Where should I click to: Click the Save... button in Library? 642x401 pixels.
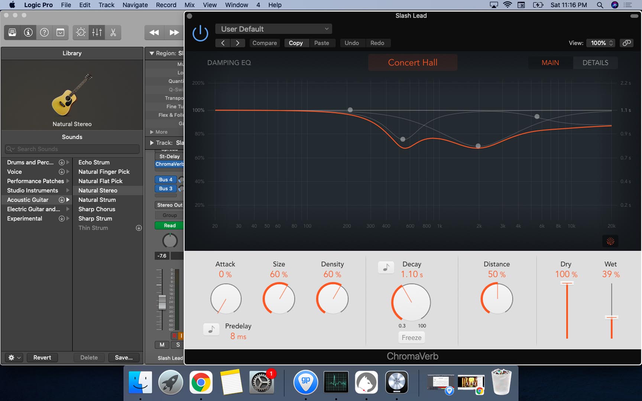click(124, 358)
